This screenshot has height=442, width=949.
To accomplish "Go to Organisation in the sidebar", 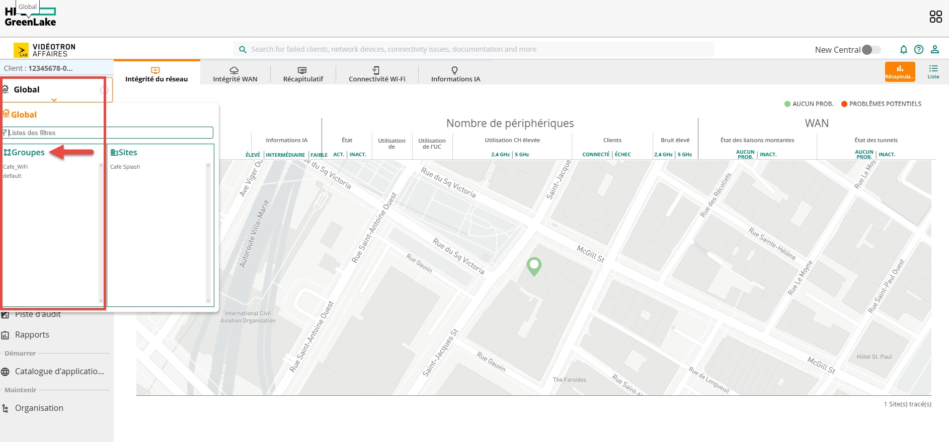I will click(39, 408).
